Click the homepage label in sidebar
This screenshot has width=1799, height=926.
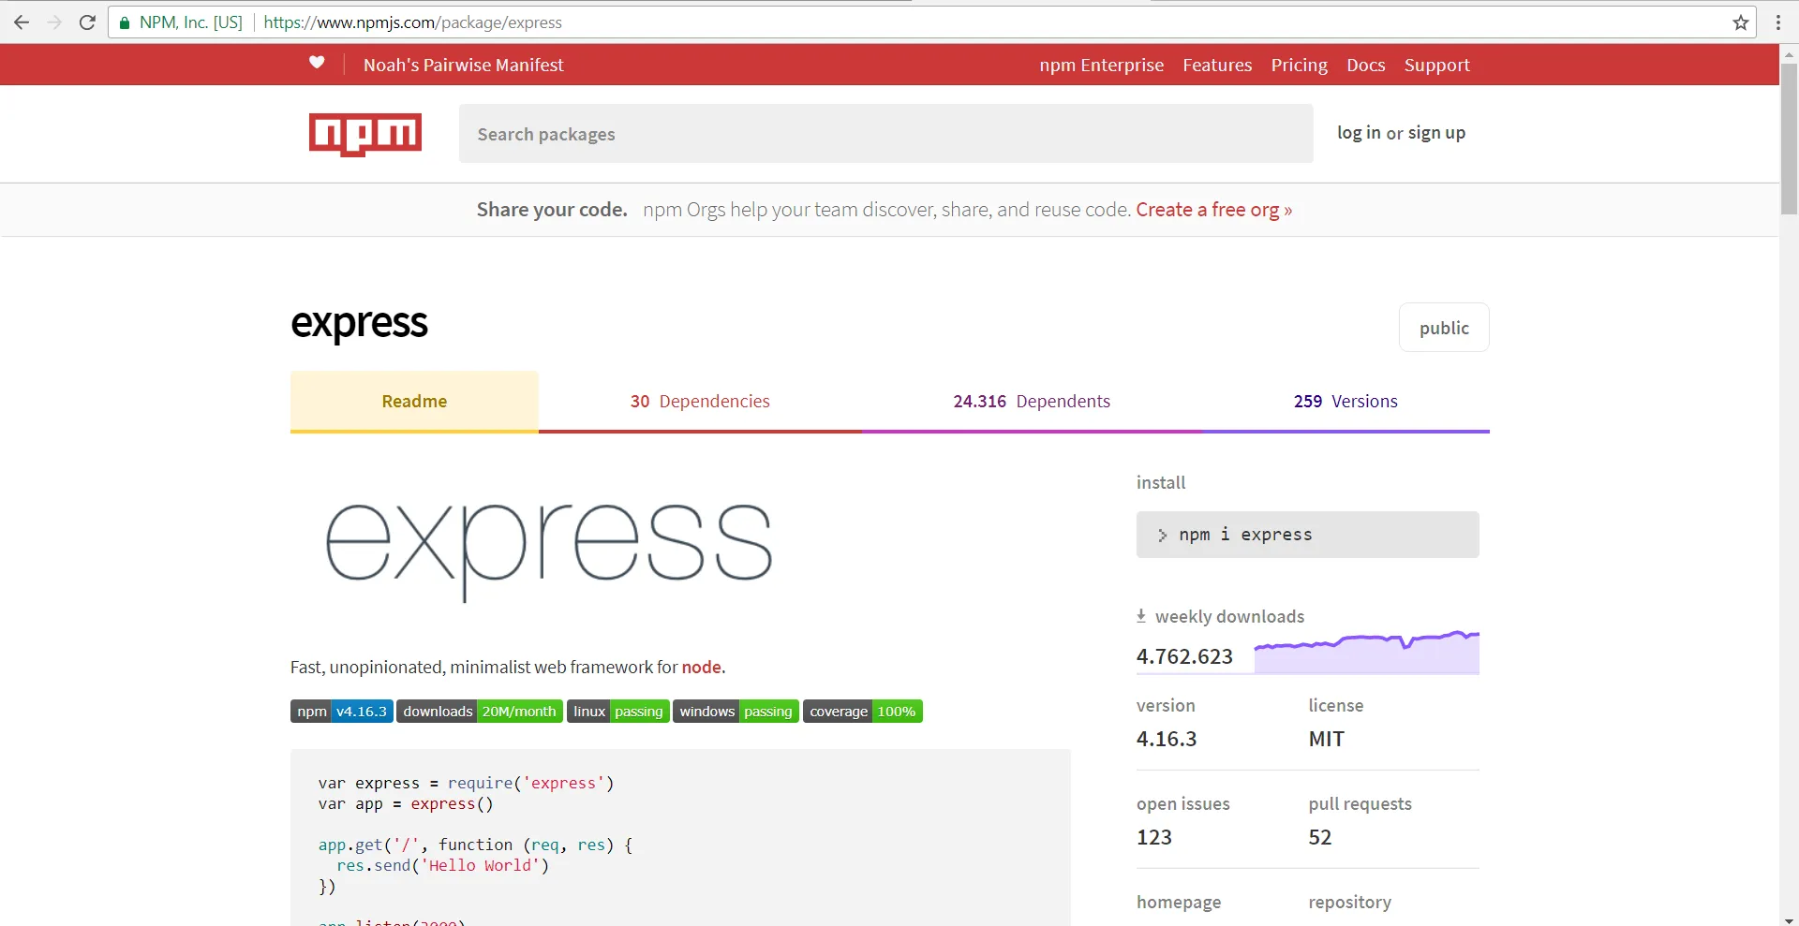(x=1179, y=902)
